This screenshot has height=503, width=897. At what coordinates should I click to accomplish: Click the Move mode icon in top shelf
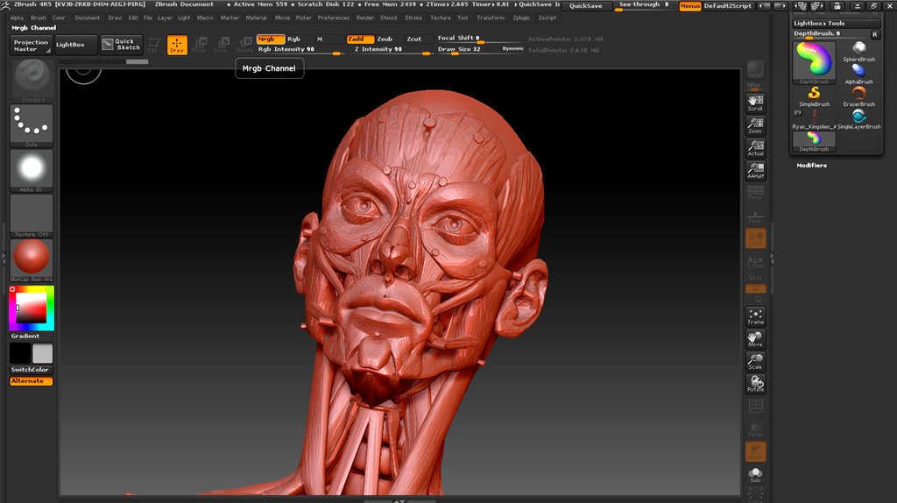coord(199,46)
